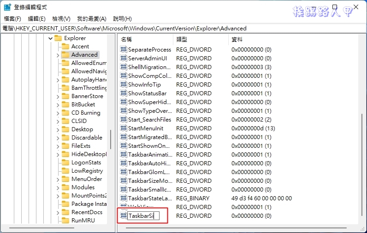Expand the Advanced key node
Screen dimensions: 367x233
tap(58, 55)
